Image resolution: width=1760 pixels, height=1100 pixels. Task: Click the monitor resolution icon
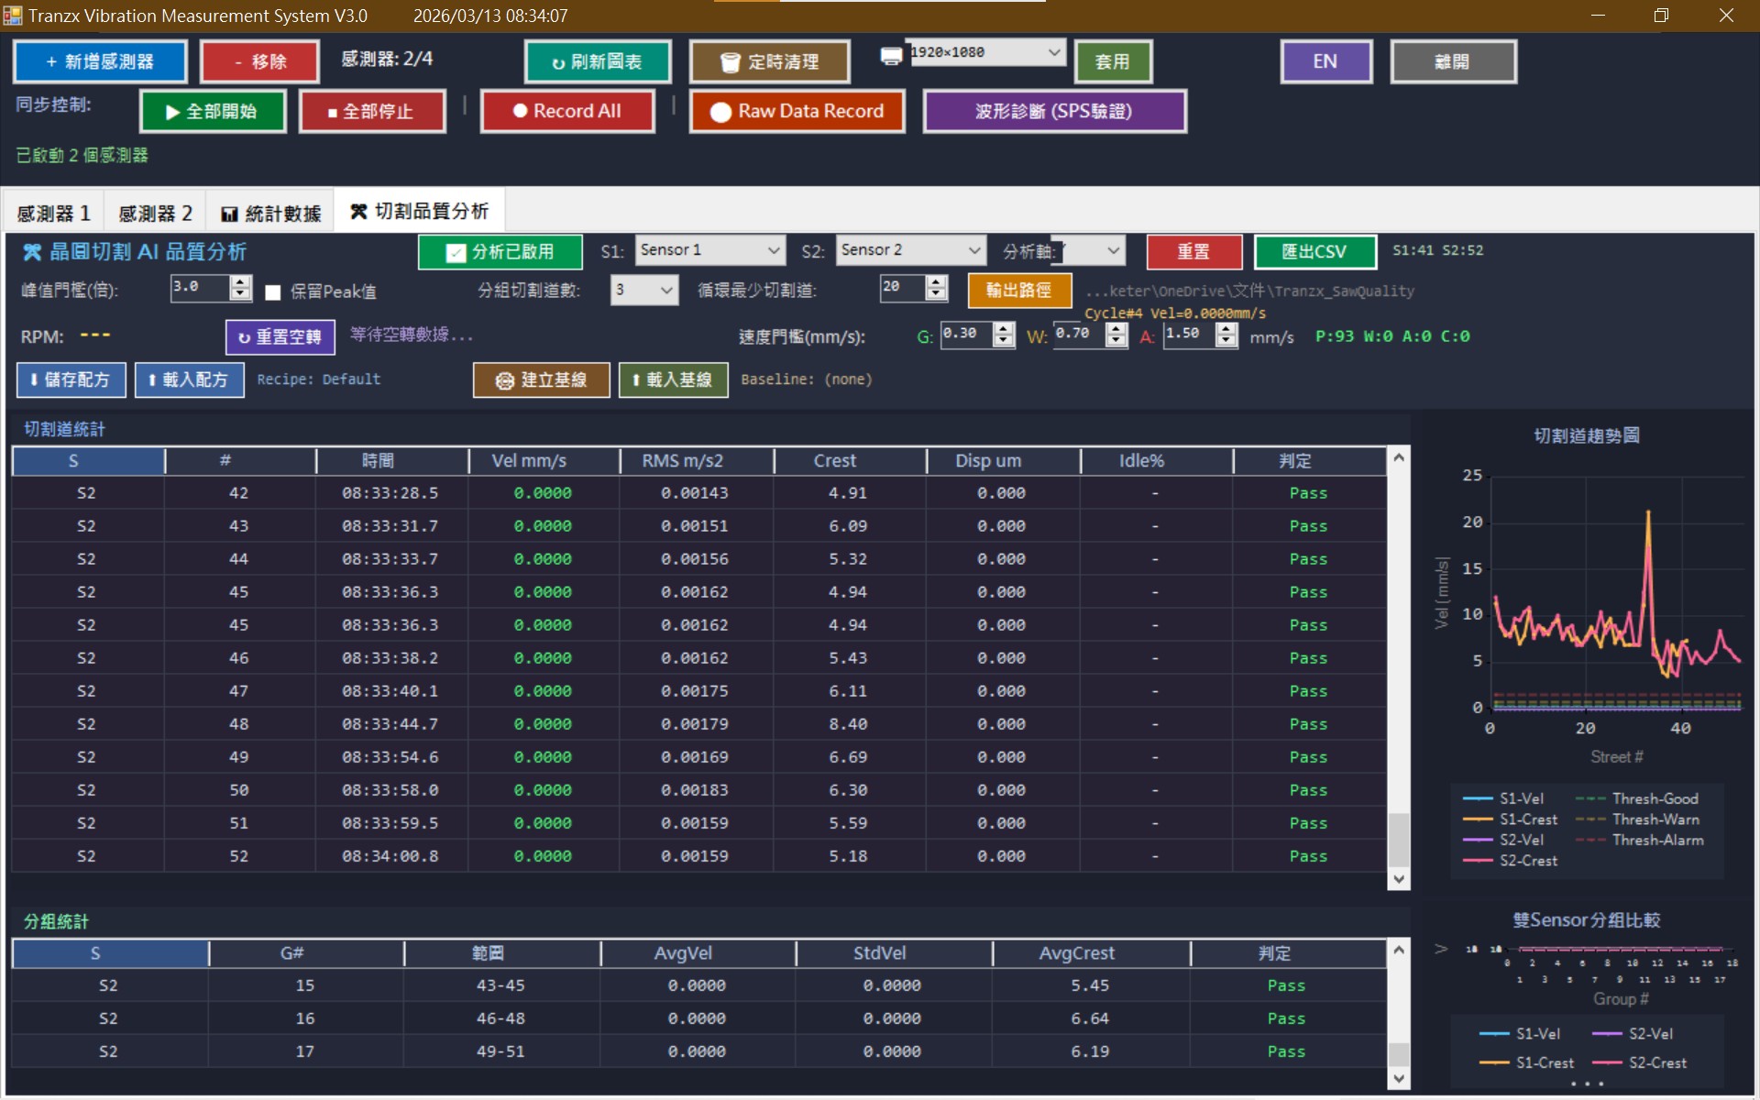pyautogui.click(x=891, y=57)
